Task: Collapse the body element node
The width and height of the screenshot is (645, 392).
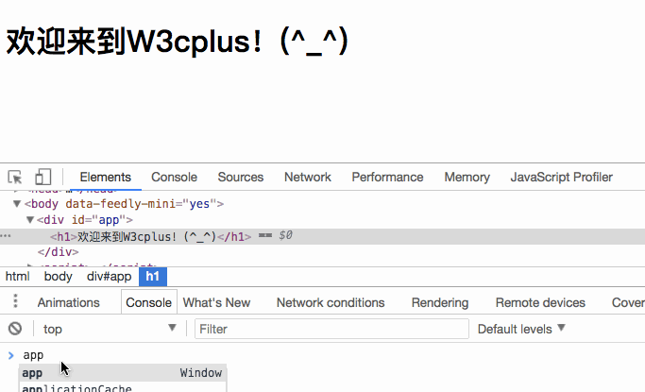Action: 17,204
